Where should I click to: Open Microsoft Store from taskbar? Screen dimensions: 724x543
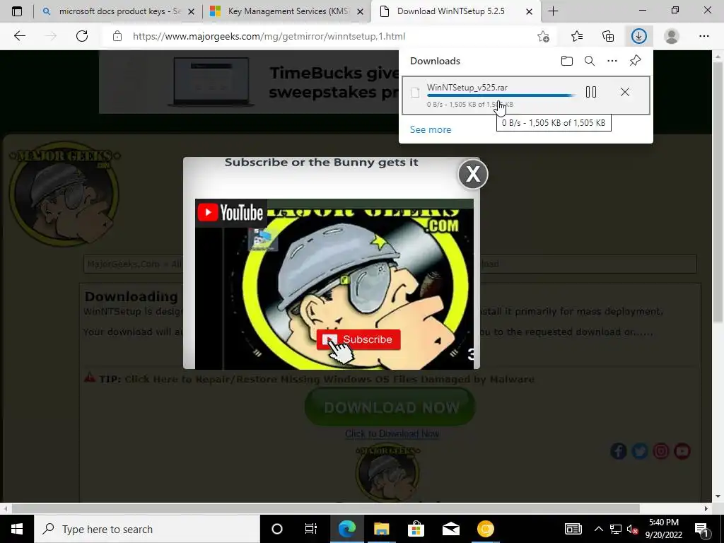point(416,529)
